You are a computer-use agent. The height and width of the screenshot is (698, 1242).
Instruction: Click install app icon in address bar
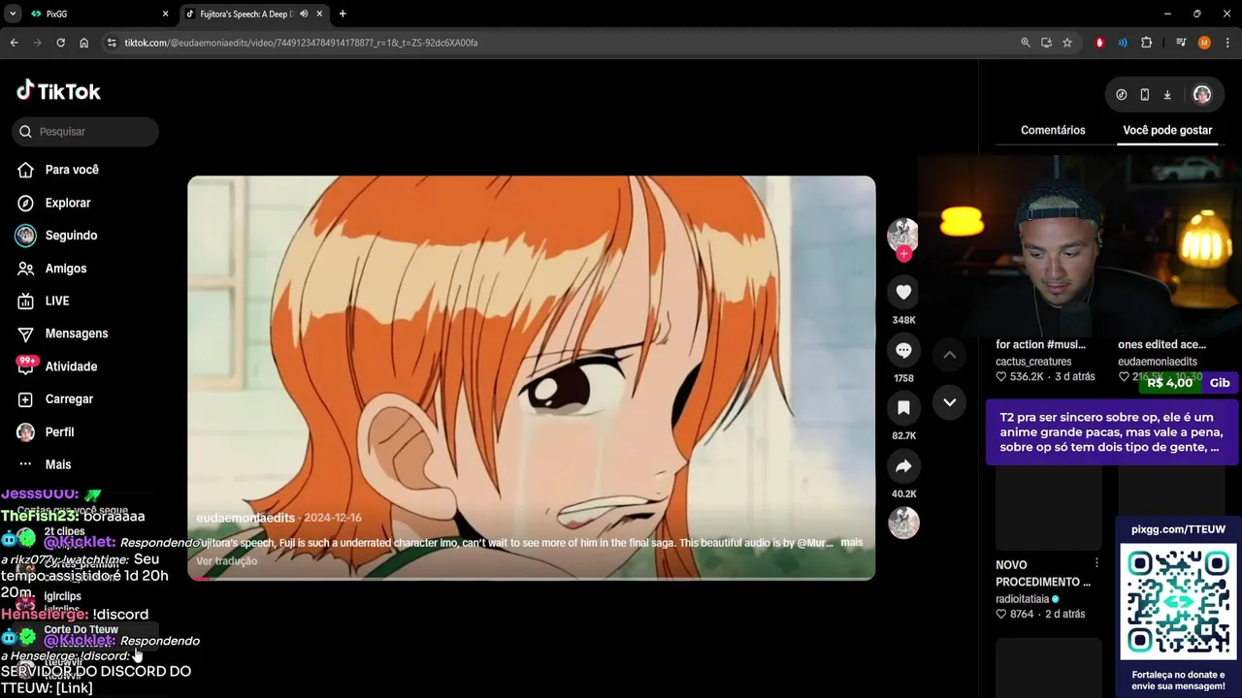(x=1046, y=43)
